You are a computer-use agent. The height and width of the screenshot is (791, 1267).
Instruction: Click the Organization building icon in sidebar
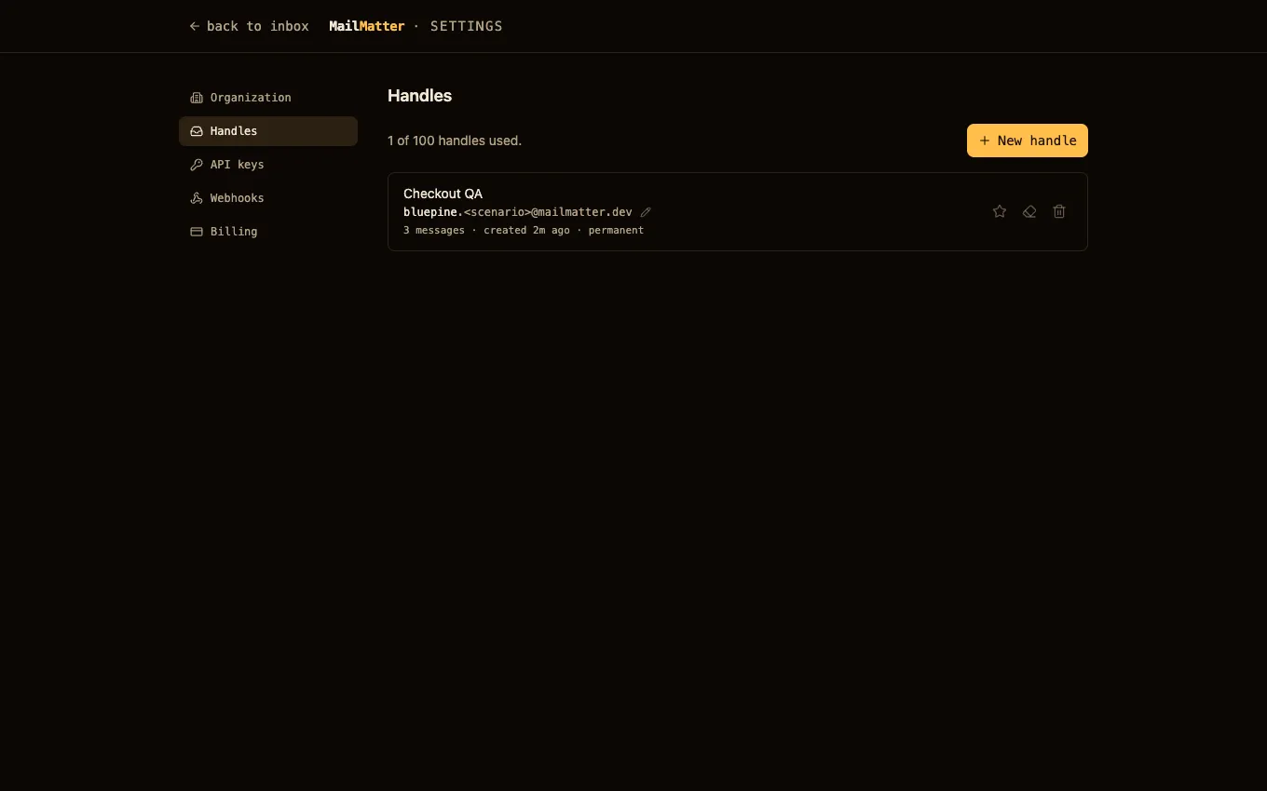click(197, 98)
